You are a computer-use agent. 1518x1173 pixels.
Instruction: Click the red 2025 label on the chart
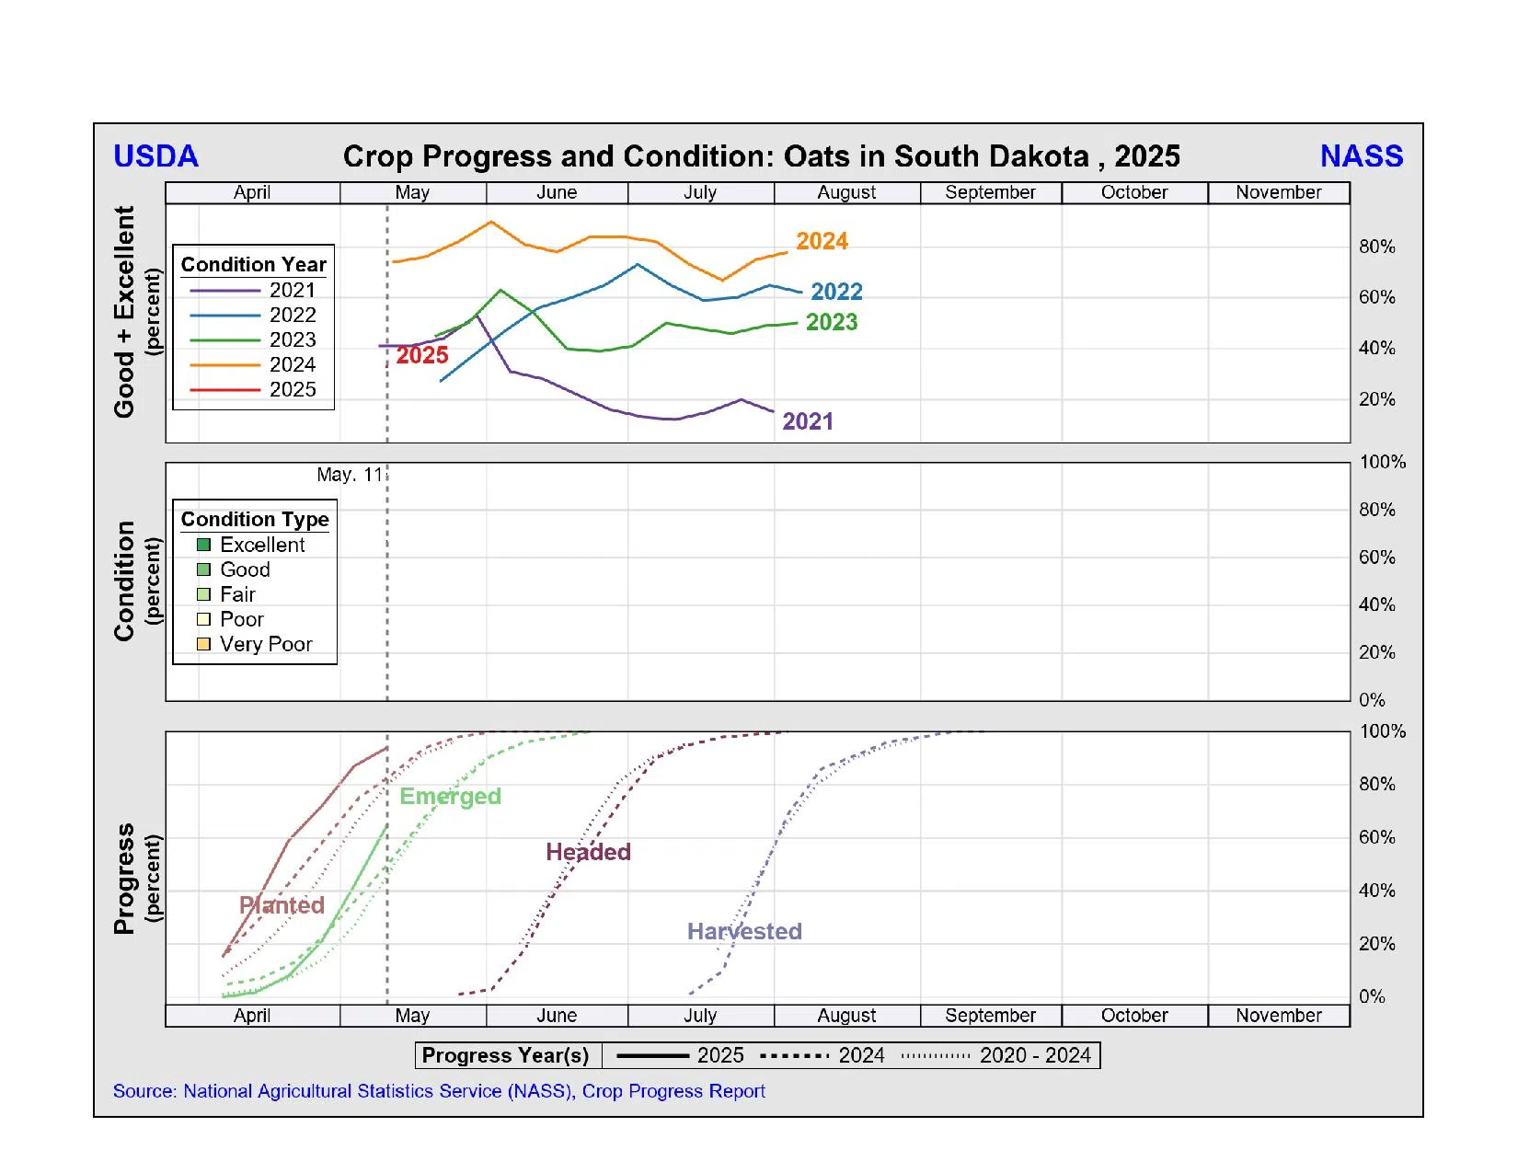click(x=422, y=355)
